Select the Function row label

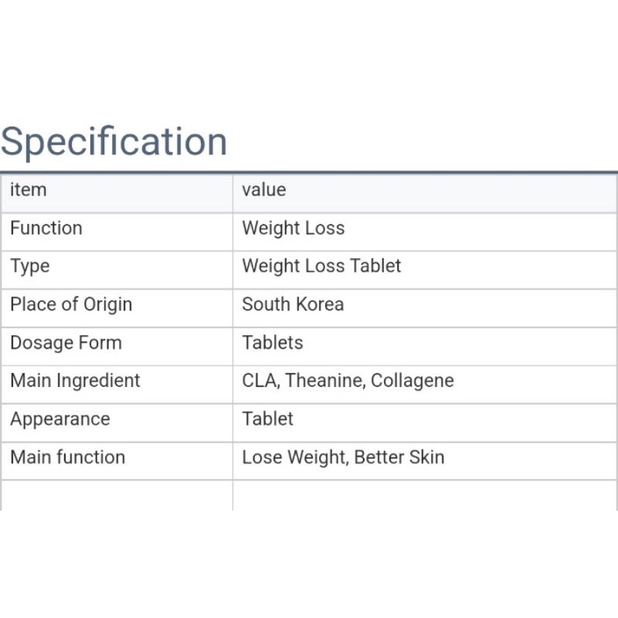(46, 228)
